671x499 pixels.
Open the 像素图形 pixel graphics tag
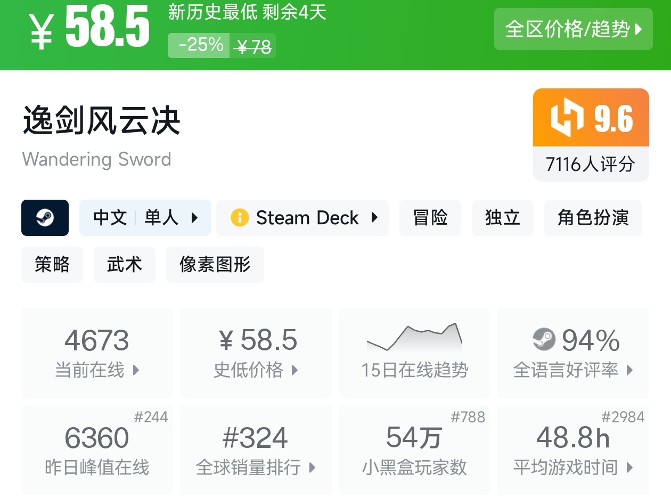215,265
